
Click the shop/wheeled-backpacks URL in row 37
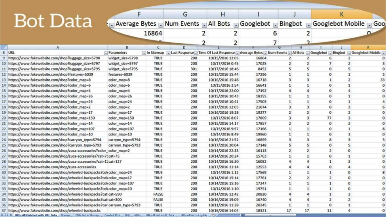click(58, 211)
